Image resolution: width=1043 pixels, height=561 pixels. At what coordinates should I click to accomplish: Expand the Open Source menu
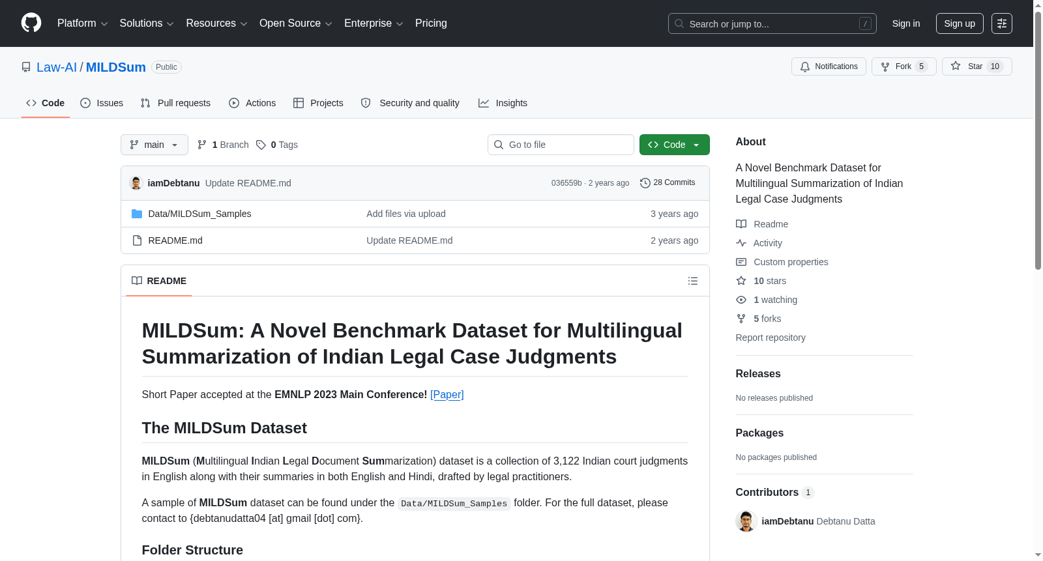point(296,23)
